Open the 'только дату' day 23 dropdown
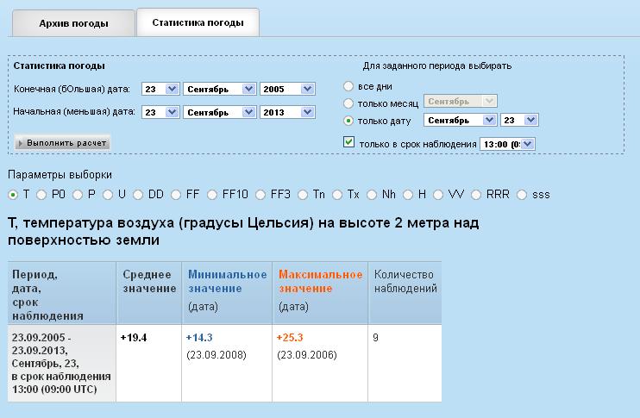This screenshot has height=418, width=640. pos(519,121)
